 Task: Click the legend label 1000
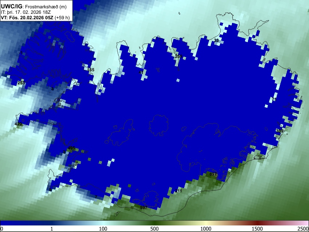(x=206, y=229)
